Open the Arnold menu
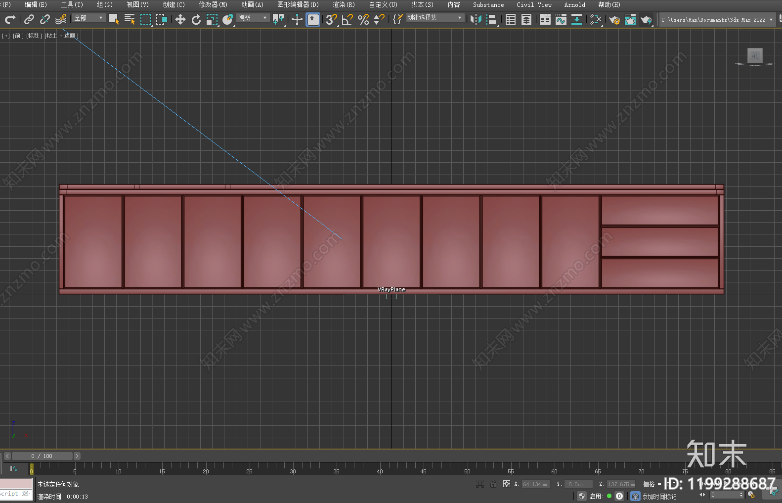The image size is (782, 503). point(574,4)
